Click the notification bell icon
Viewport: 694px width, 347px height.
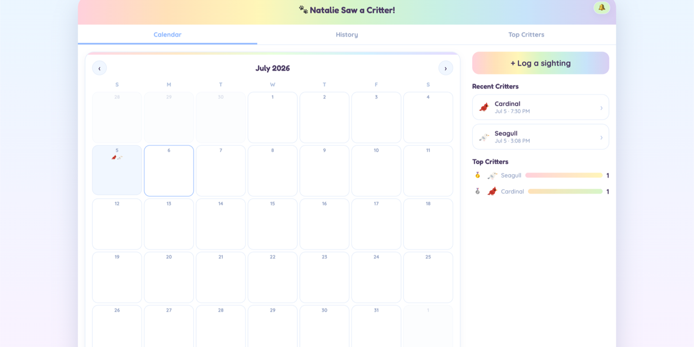click(601, 8)
